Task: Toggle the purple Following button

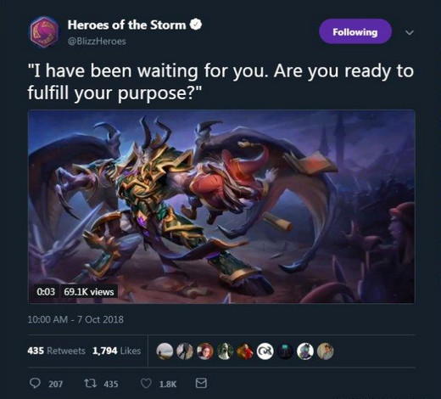Action: coord(355,31)
